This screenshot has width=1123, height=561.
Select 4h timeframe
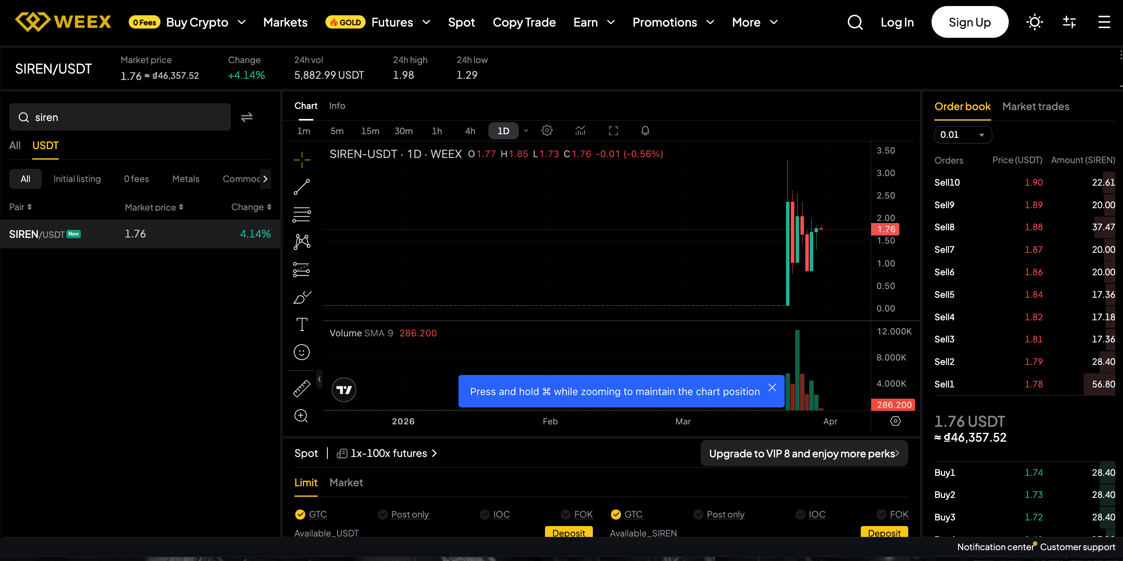470,131
